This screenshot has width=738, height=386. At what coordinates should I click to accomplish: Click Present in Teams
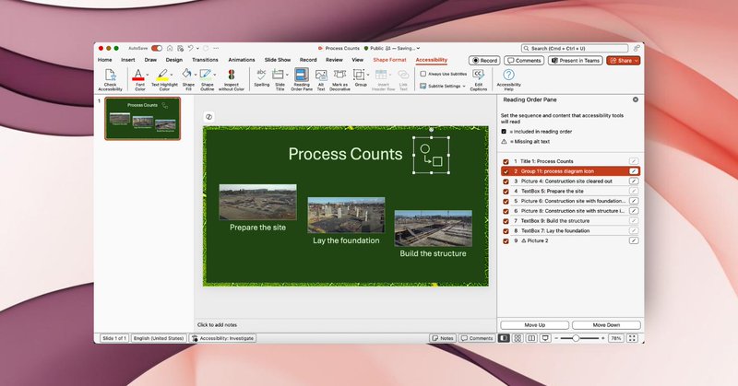[x=575, y=60]
